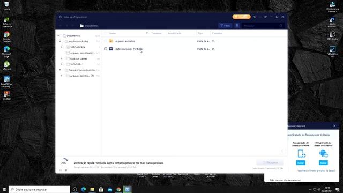343x193 pixels.
Task: Open Microsoft Store from the taskbar
Action: pyautogui.click(x=101, y=189)
